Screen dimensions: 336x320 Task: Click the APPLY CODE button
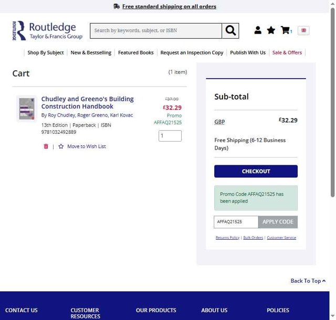point(278,222)
